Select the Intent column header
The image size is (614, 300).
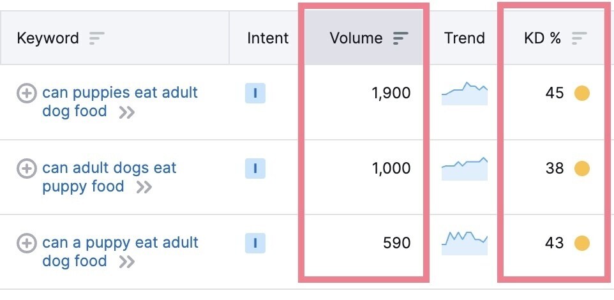pyautogui.click(x=267, y=38)
